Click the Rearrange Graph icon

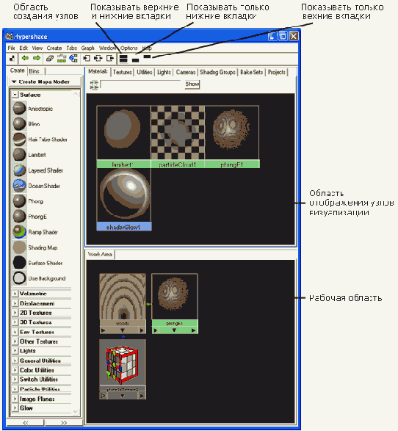[62, 58]
